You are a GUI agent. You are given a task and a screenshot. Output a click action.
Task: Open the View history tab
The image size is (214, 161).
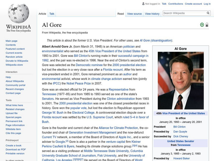point(152,14)
